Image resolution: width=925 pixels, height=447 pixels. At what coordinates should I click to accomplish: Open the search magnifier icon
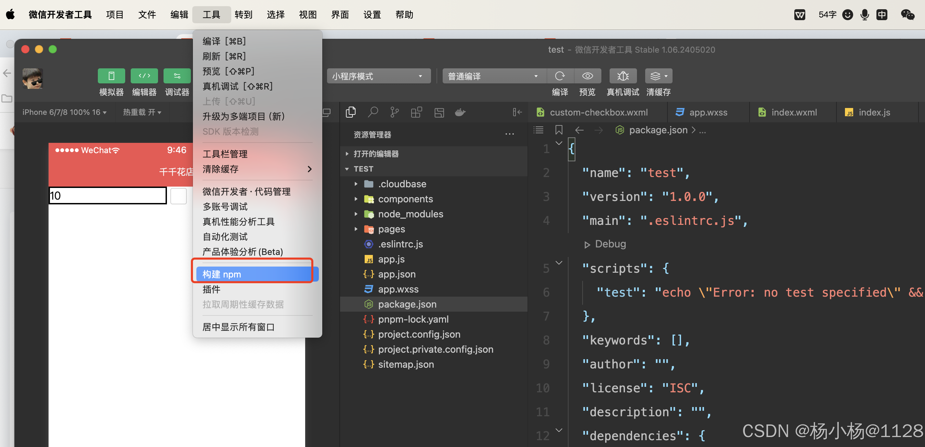(373, 112)
